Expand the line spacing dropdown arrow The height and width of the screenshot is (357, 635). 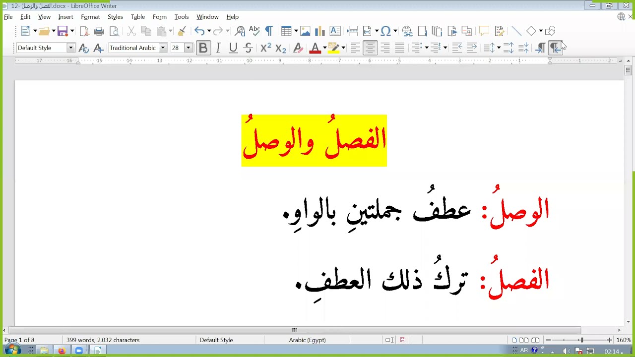(x=499, y=48)
